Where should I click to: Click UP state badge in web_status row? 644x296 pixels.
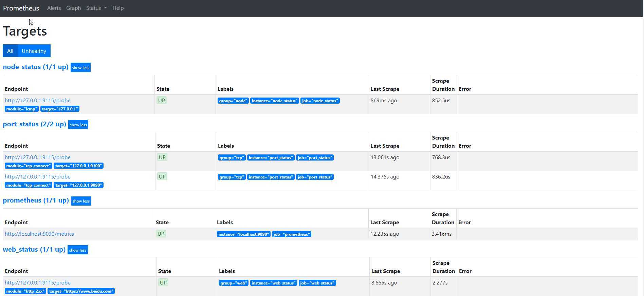tap(163, 282)
